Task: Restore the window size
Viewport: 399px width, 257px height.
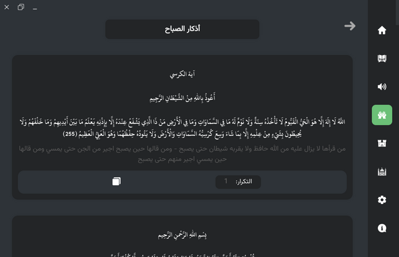Action: tap(21, 7)
